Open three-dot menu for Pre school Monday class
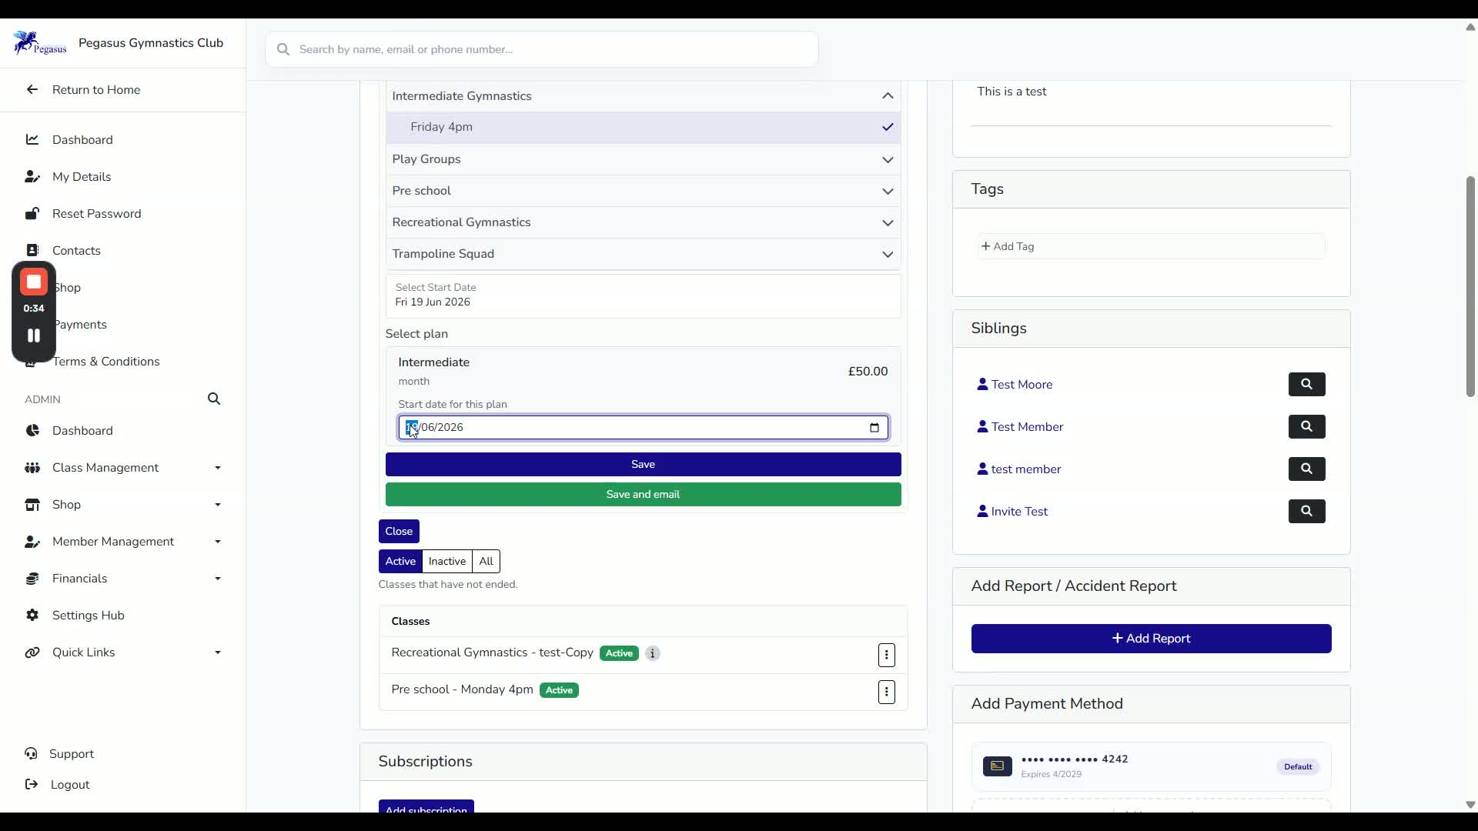Viewport: 1478px width, 831px height. tap(887, 692)
